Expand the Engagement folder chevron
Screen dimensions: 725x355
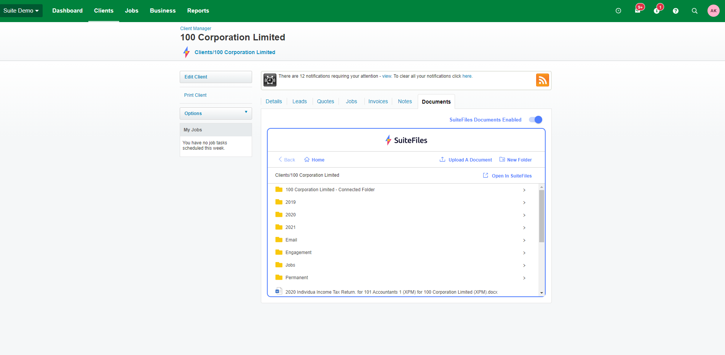click(x=524, y=253)
